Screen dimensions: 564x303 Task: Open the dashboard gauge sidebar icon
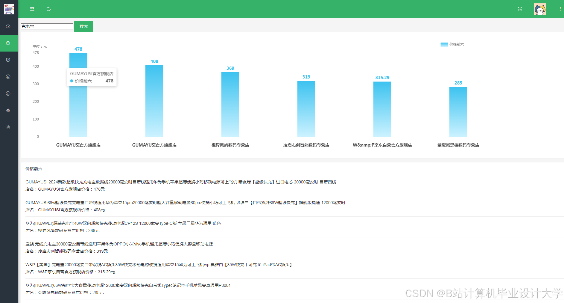(x=8, y=26)
